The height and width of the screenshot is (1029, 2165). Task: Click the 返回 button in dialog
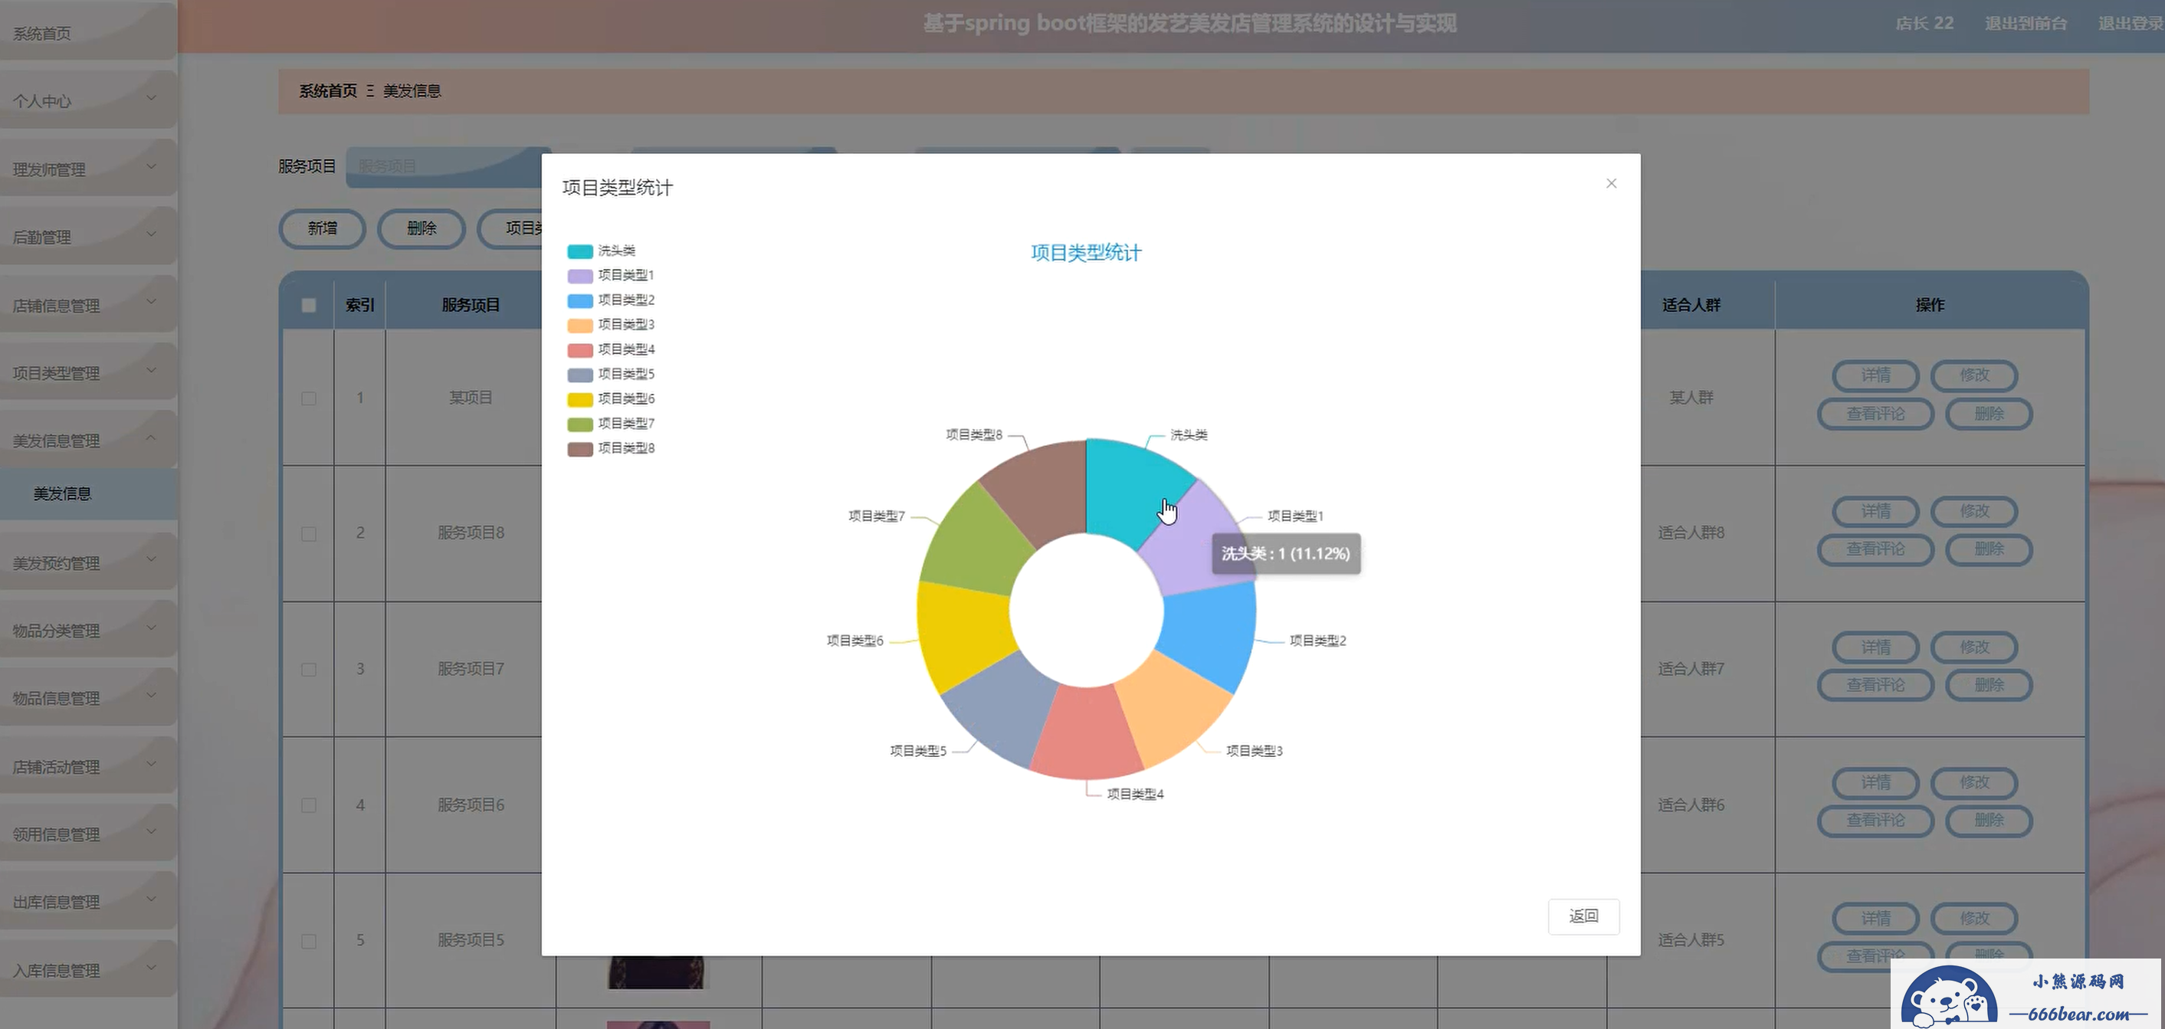(1583, 916)
